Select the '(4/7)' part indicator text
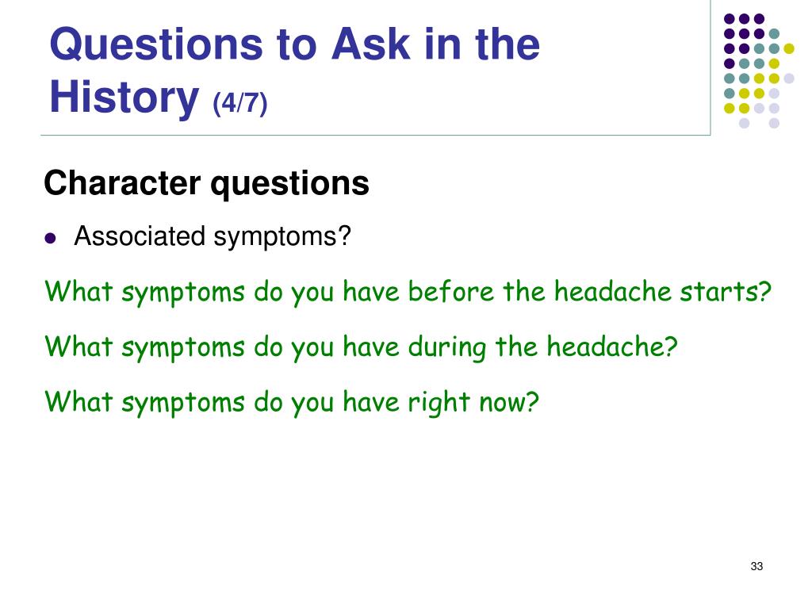 click(239, 103)
